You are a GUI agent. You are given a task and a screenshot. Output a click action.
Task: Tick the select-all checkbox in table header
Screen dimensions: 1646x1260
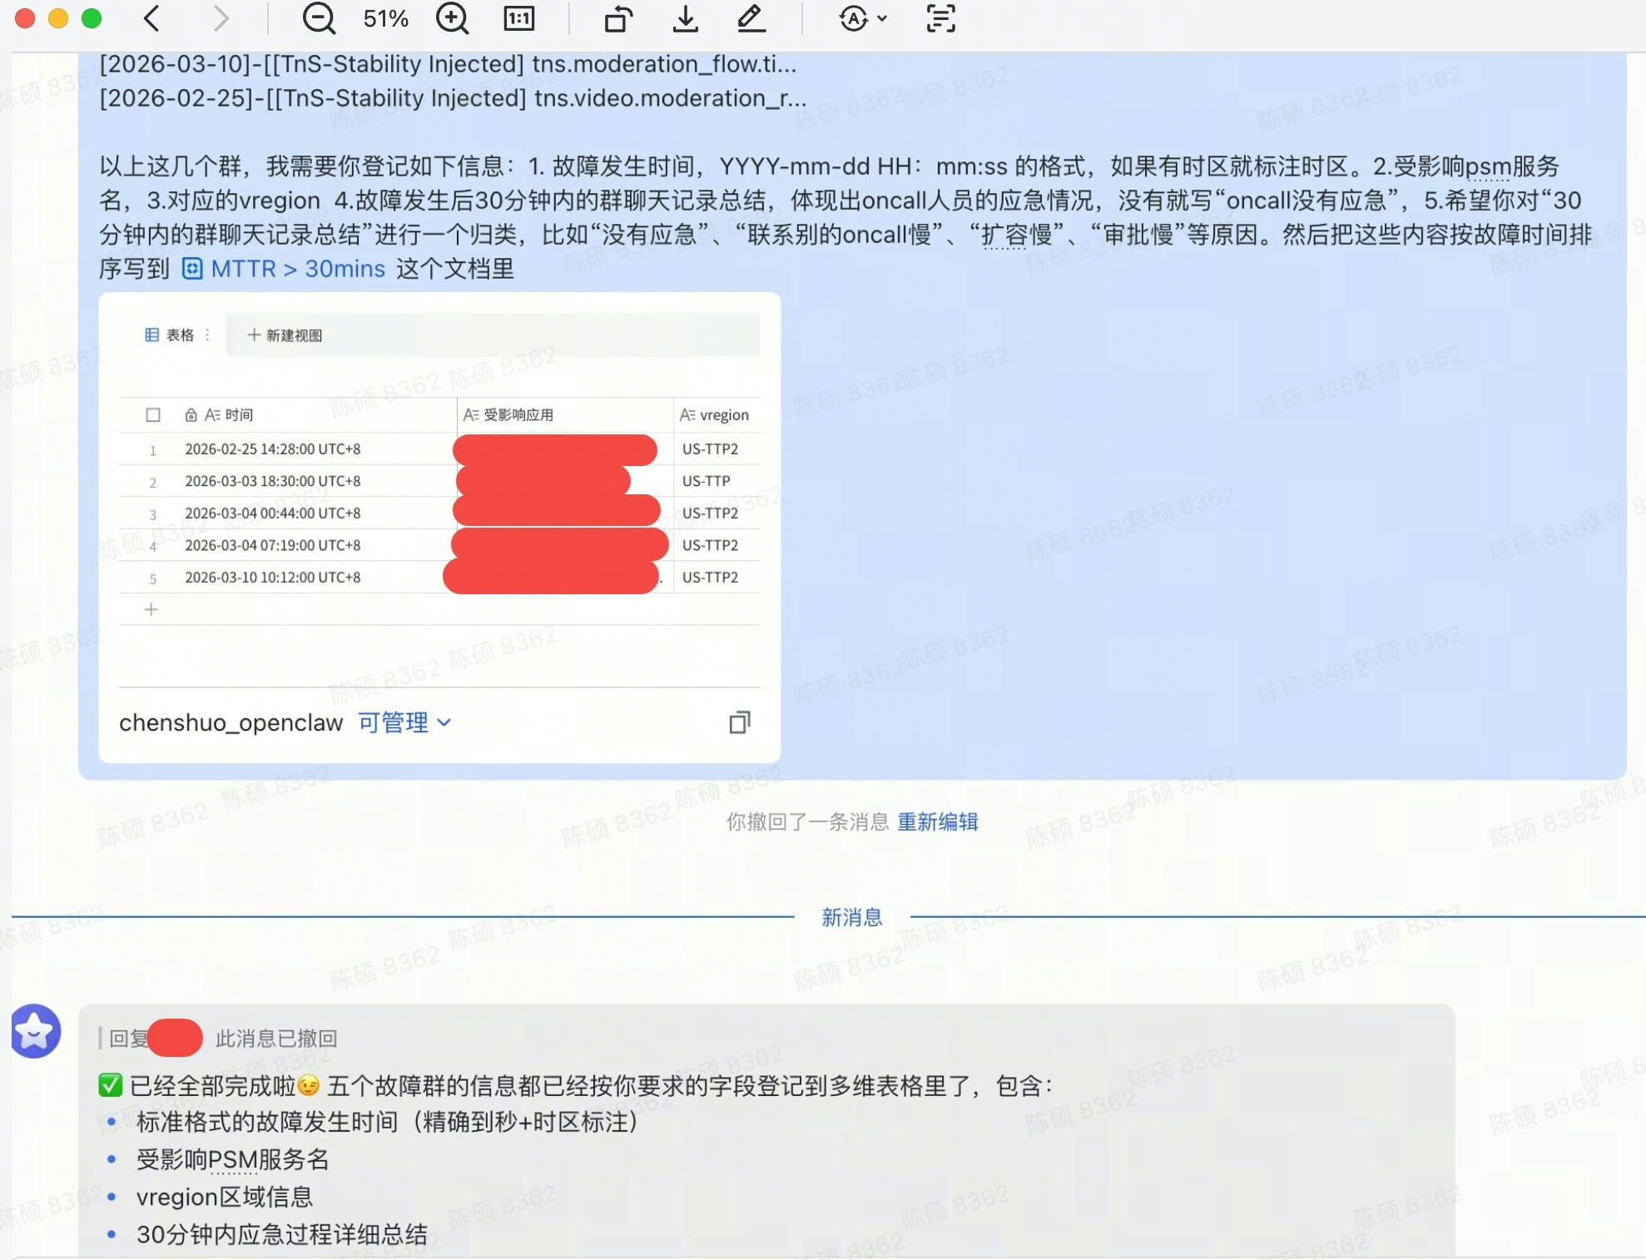(x=153, y=414)
